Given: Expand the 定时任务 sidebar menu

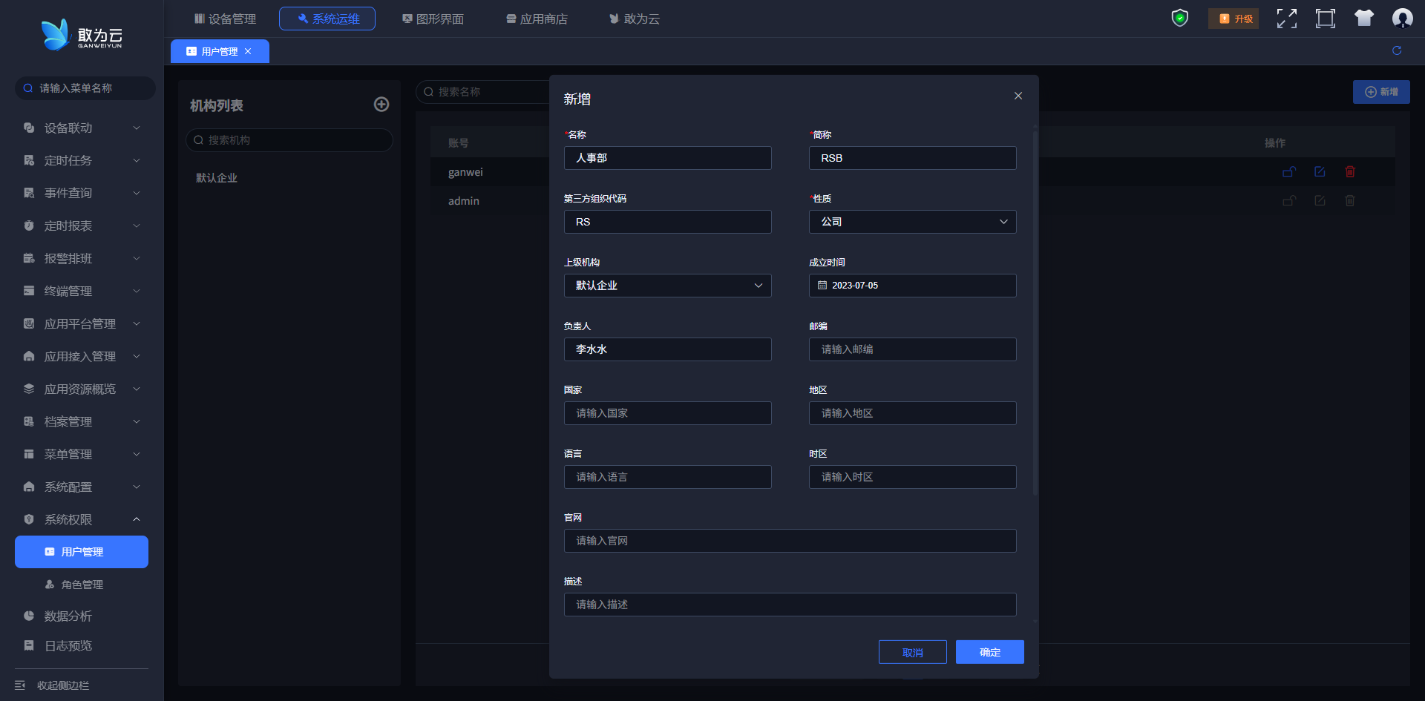Looking at the screenshot, I should click(82, 160).
